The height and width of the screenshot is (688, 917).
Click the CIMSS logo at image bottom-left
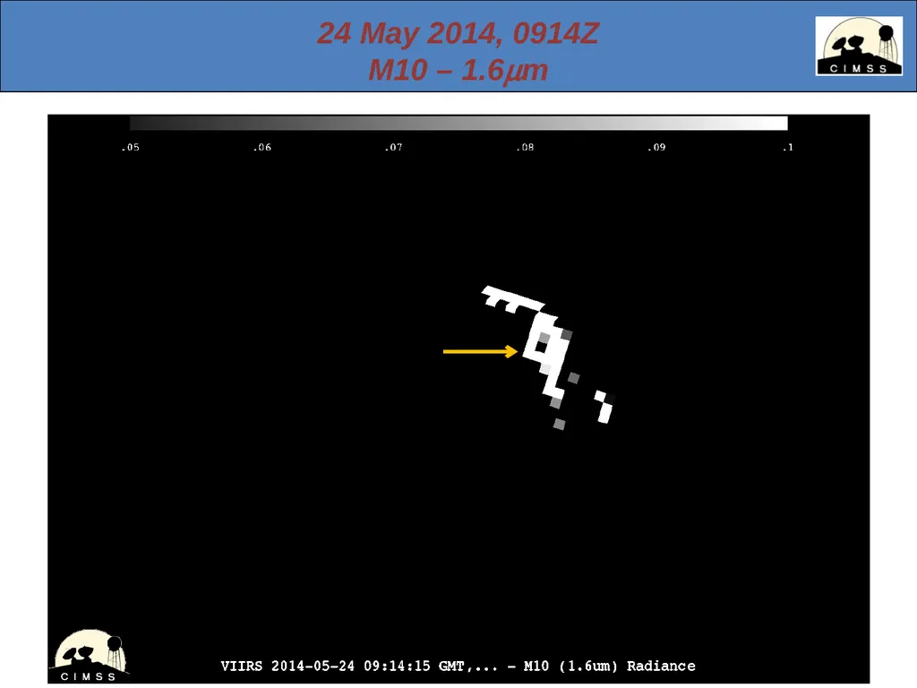click(x=90, y=655)
